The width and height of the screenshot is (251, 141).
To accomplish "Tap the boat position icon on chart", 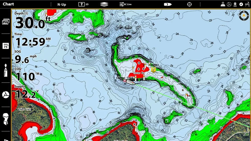I will 131,82.
